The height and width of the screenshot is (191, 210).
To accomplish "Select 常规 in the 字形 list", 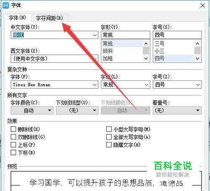I will 122,44.
